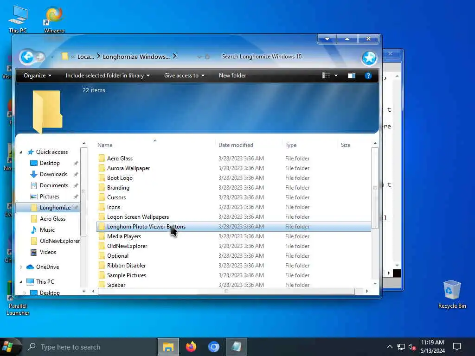Select the Optional folder
The image size is (475, 356).
pyautogui.click(x=117, y=256)
